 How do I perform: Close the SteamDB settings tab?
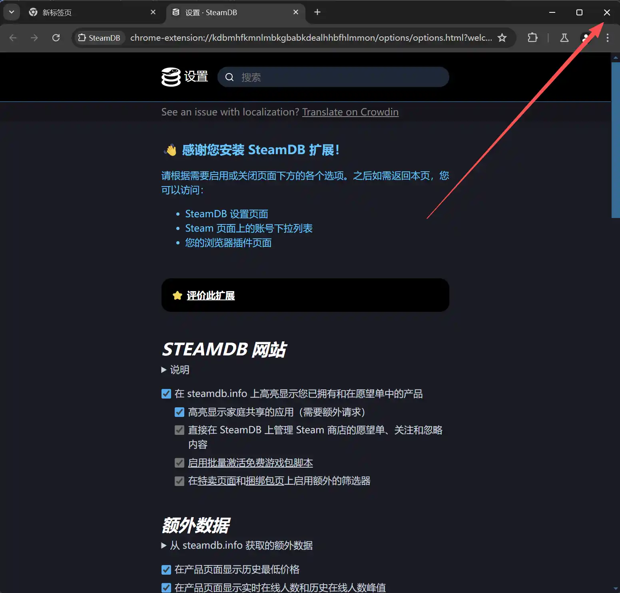296,12
